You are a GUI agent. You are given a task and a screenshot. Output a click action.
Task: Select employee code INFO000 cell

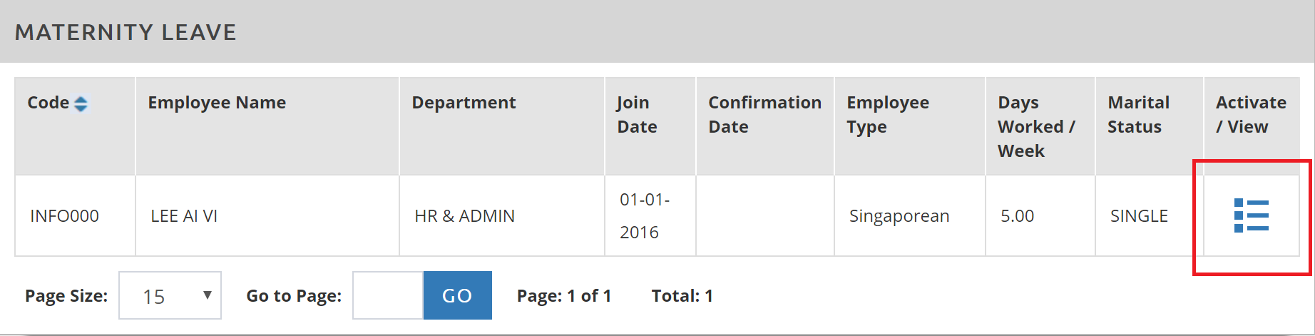click(64, 215)
